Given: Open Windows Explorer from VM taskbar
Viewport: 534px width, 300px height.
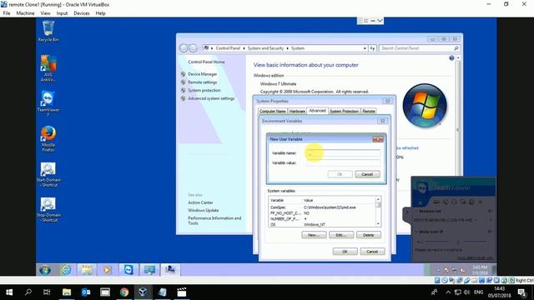Looking at the screenshot, I should point(87,270).
